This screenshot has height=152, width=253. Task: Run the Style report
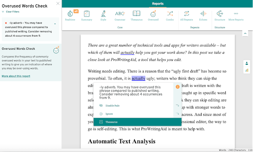click(103, 16)
